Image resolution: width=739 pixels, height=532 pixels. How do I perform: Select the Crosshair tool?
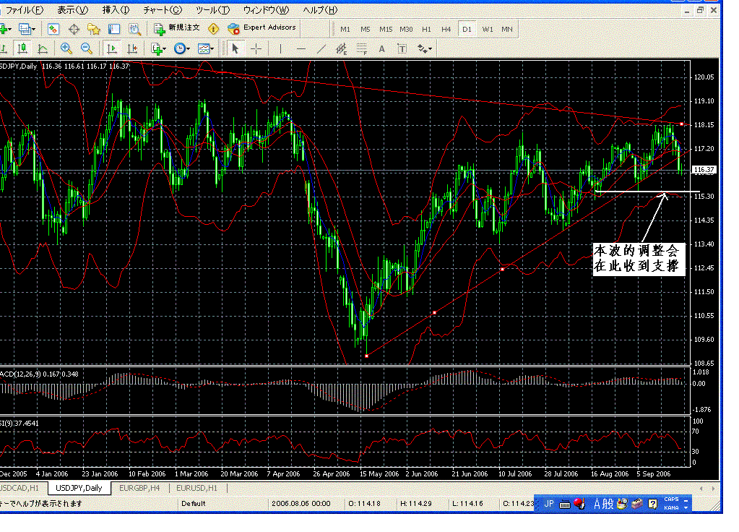tap(256, 48)
